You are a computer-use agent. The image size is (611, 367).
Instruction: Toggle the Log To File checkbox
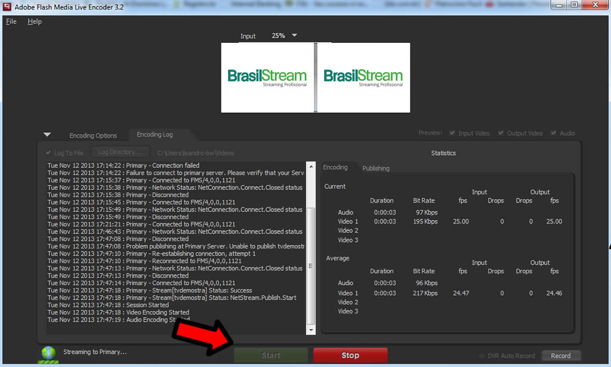tap(48, 153)
